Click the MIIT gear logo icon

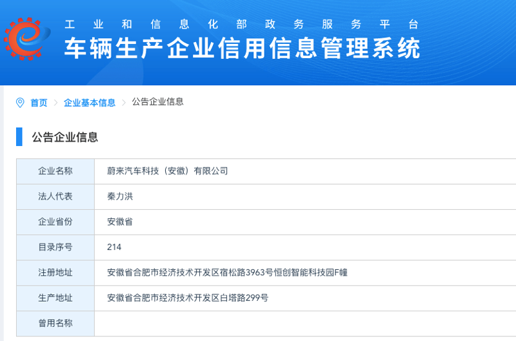click(27, 39)
